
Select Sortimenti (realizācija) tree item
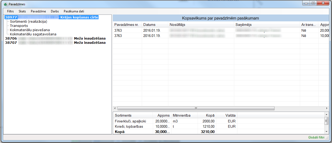28,22
